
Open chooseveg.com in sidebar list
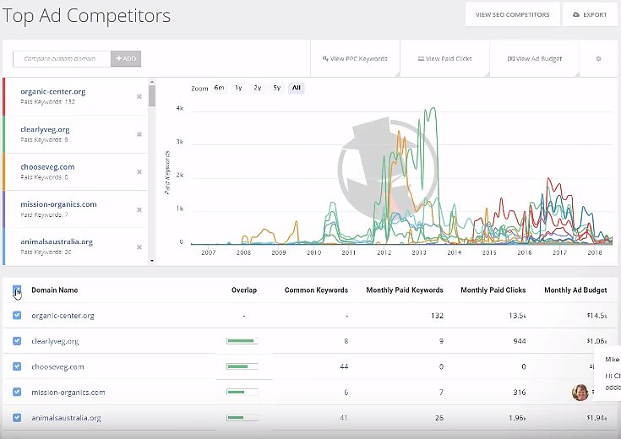tap(47, 167)
